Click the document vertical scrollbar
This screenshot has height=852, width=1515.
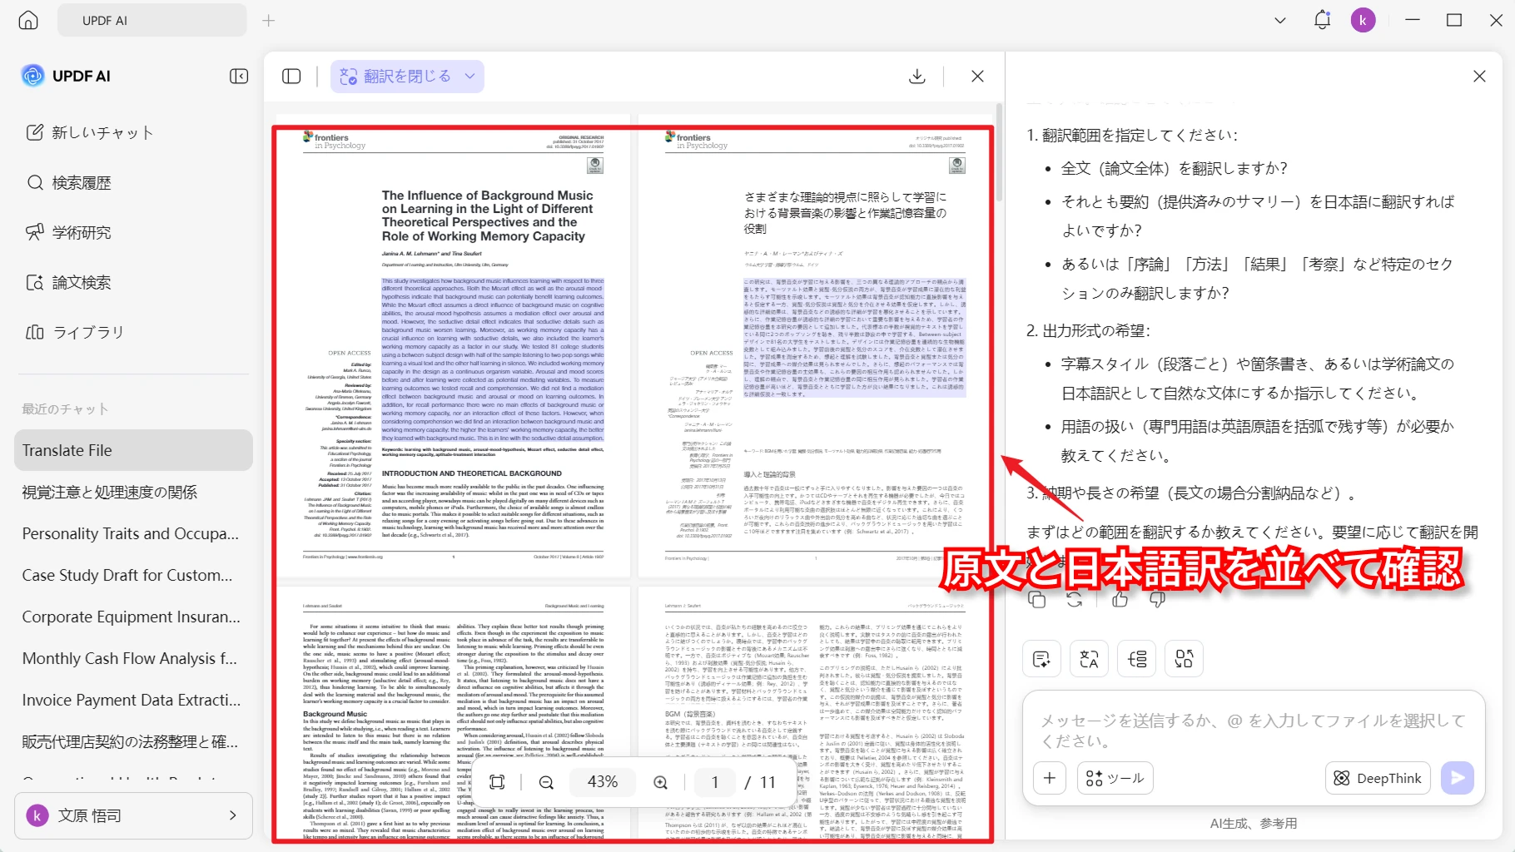coord(999,154)
